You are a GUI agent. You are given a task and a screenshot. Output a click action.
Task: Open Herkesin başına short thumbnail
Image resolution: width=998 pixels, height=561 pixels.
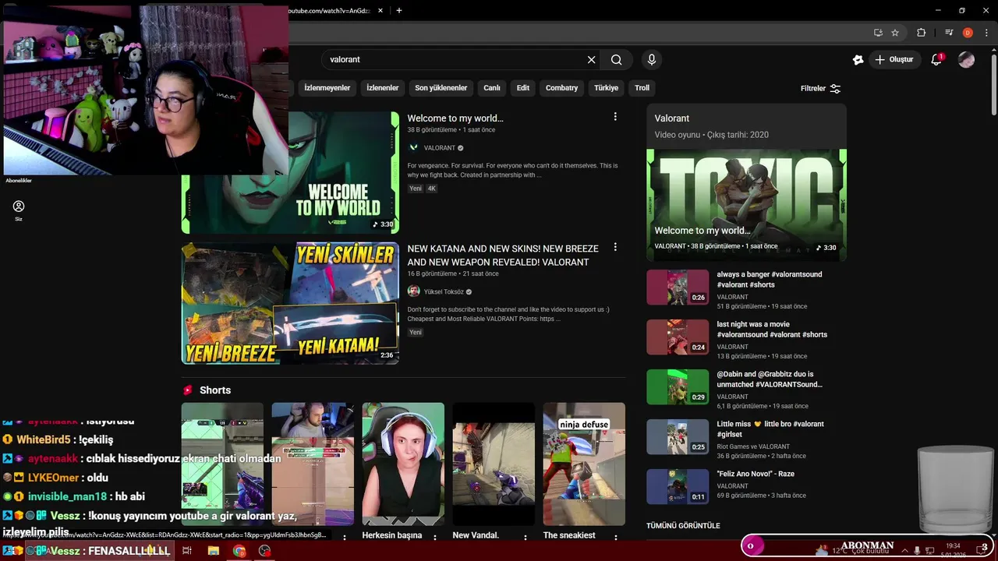403,464
